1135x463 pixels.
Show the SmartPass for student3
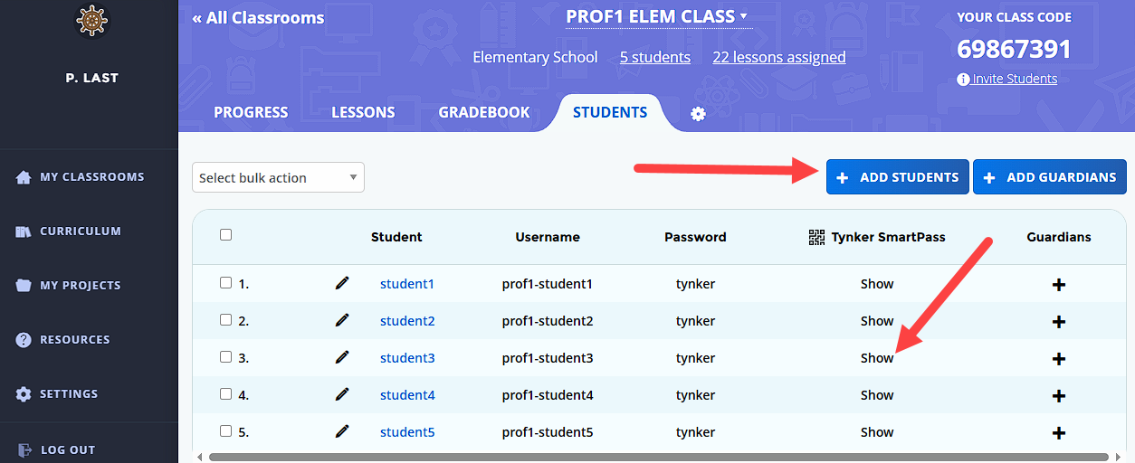click(876, 358)
